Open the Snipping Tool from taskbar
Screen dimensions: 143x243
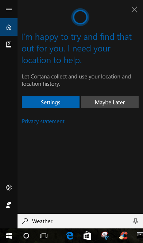[105, 236]
